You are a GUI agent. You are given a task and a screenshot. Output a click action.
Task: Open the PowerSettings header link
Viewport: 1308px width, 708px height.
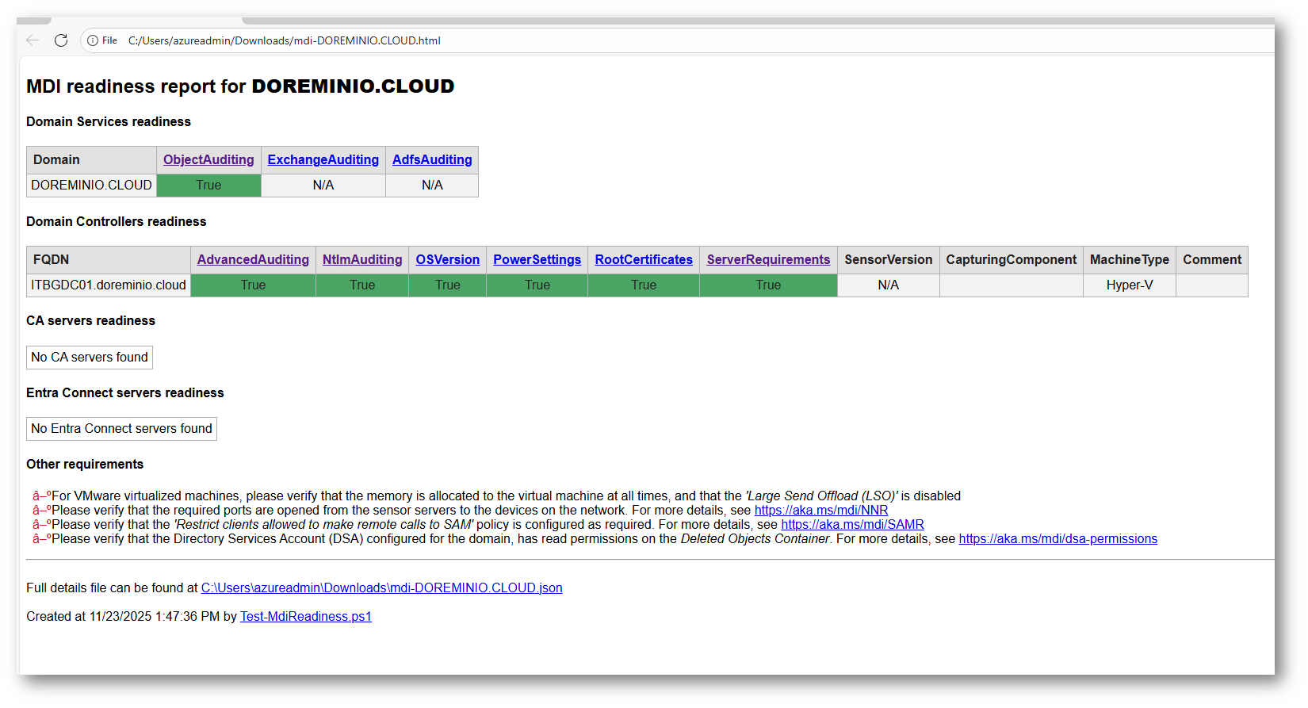pyautogui.click(x=537, y=260)
